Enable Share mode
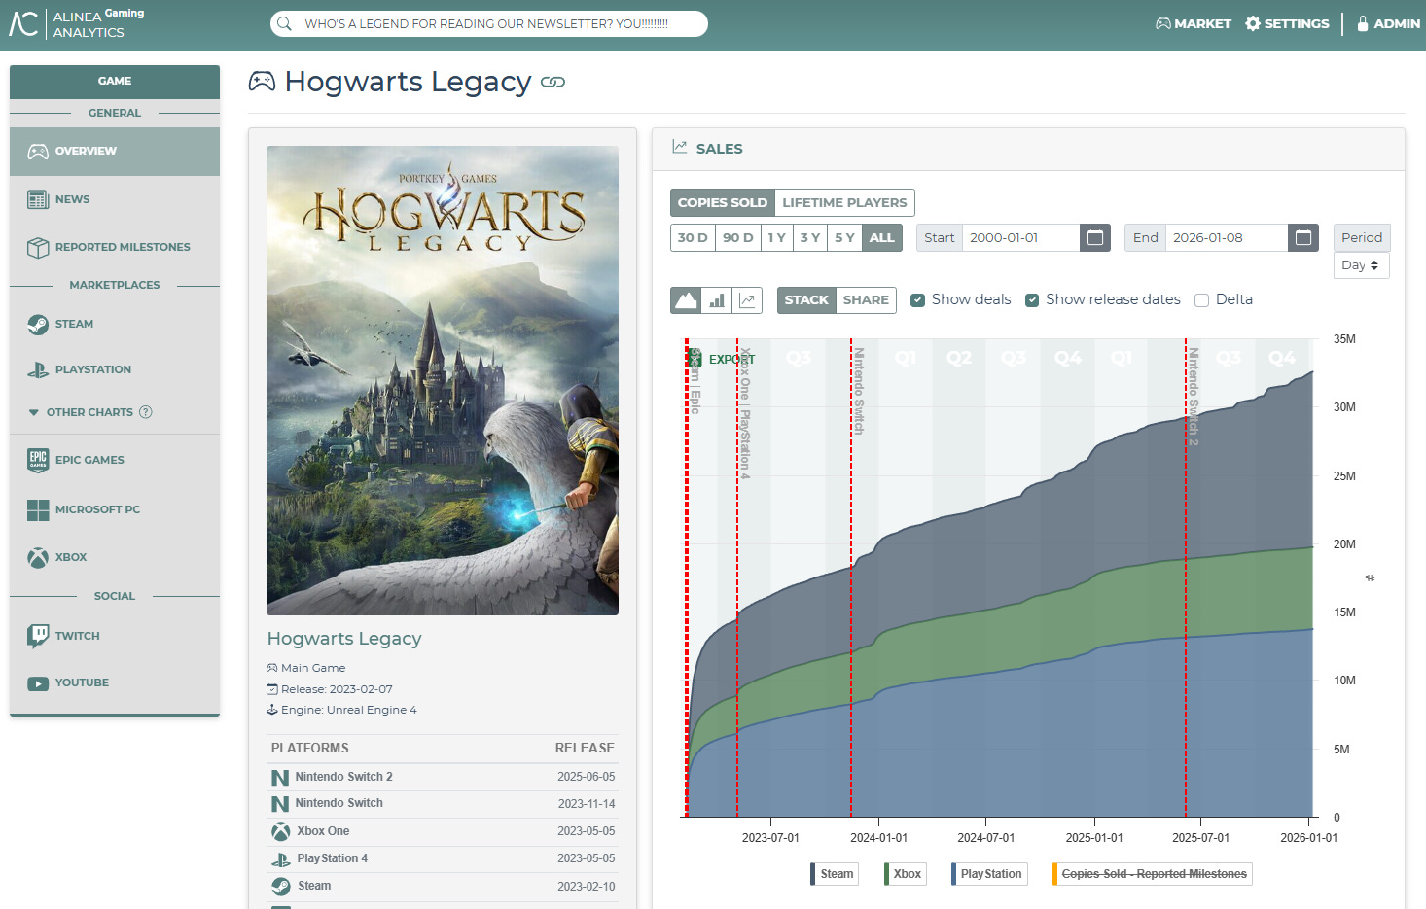This screenshot has width=1426, height=909. [x=866, y=299]
